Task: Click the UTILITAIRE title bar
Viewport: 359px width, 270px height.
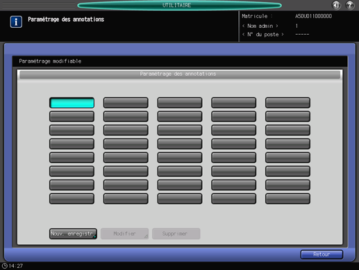Action: (x=179, y=5)
